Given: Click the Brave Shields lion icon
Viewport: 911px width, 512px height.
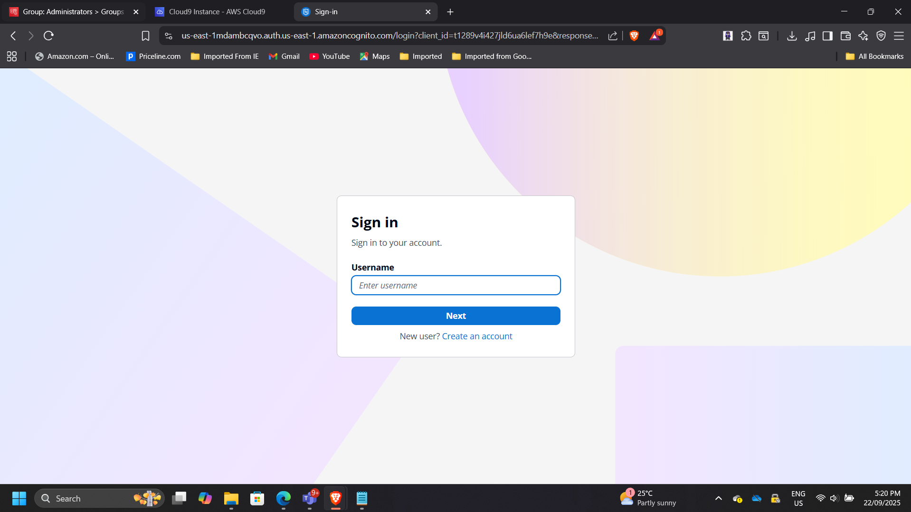Looking at the screenshot, I should click(634, 36).
